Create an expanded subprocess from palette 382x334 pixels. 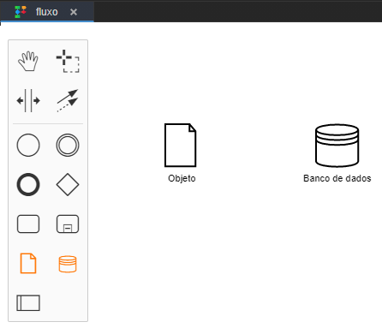tap(68, 224)
